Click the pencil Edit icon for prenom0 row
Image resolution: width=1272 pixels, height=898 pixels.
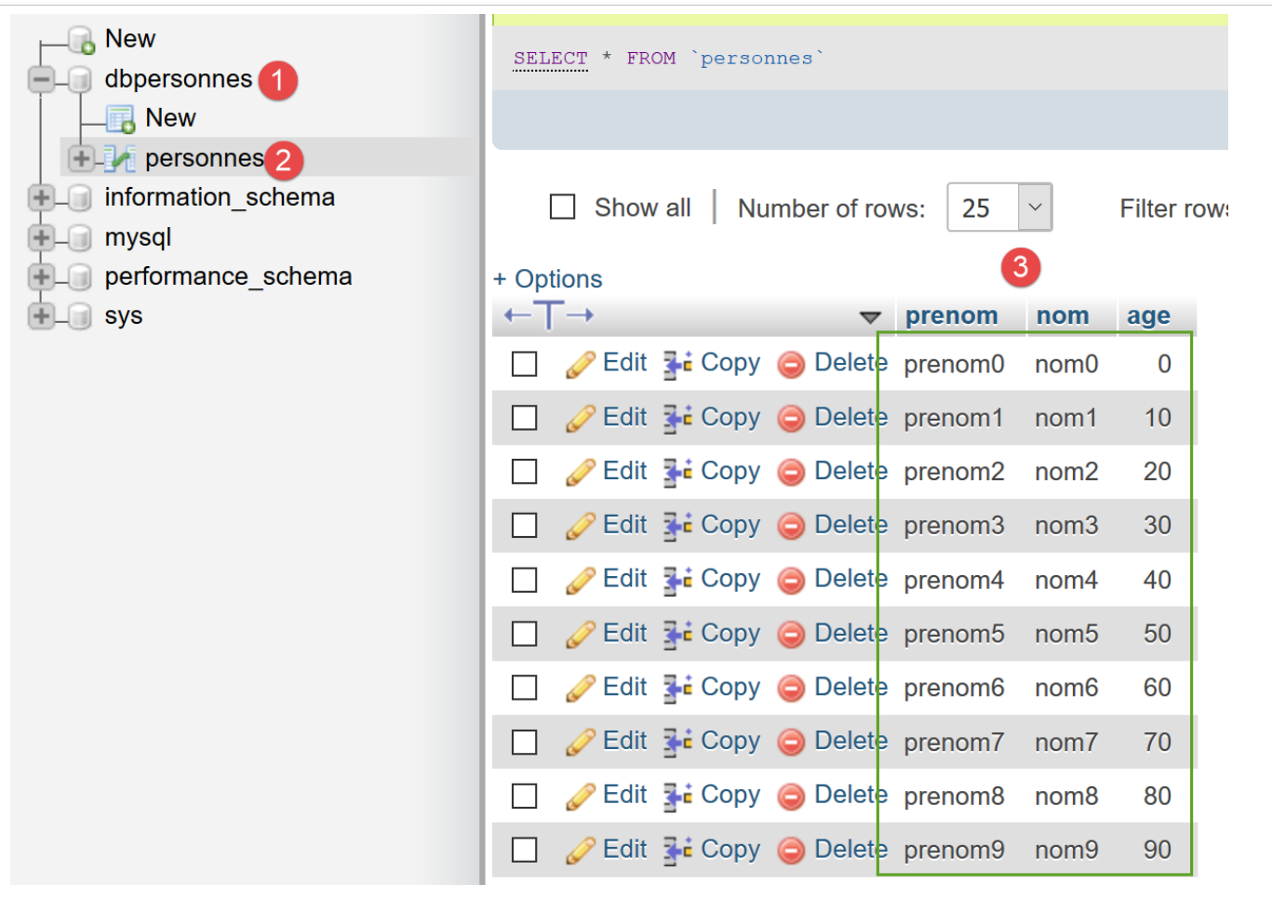[580, 365]
